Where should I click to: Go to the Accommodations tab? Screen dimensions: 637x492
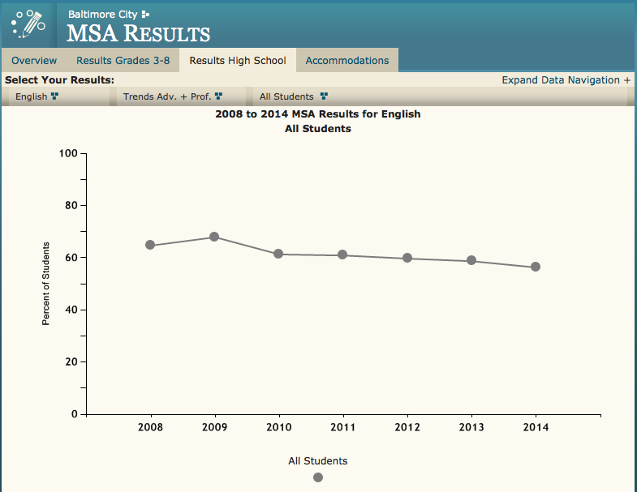[x=346, y=61]
